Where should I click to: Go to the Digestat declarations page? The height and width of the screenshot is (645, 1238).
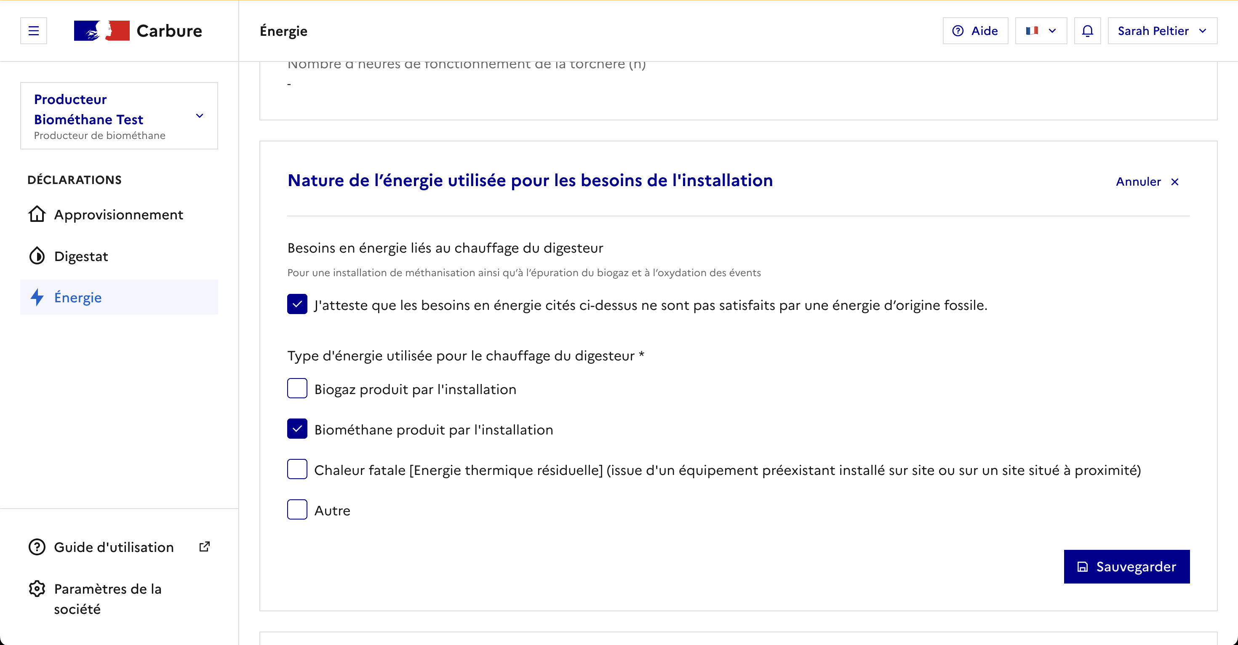tap(81, 256)
